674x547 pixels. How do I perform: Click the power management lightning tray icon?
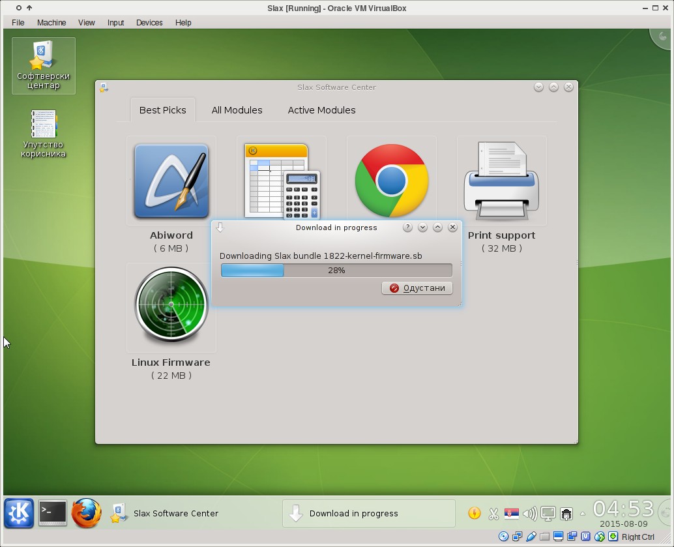pyautogui.click(x=475, y=513)
